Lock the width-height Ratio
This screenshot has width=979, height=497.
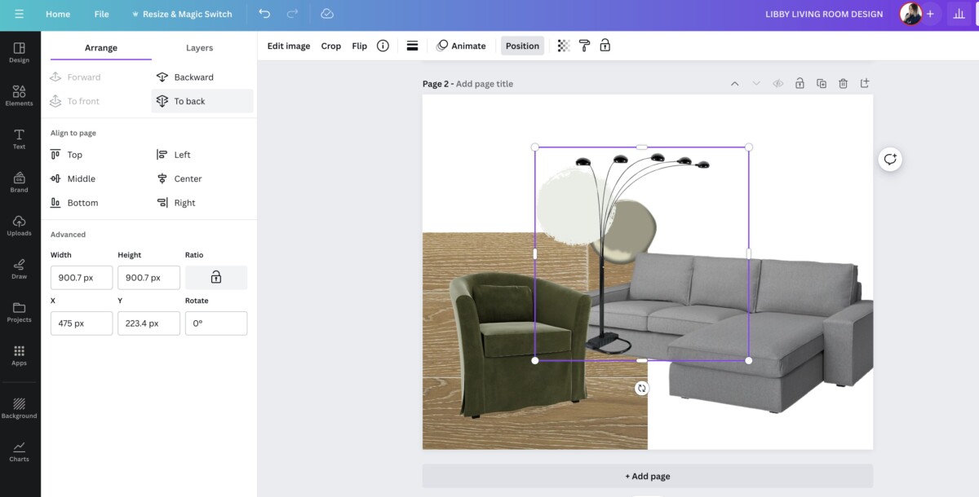tap(215, 277)
